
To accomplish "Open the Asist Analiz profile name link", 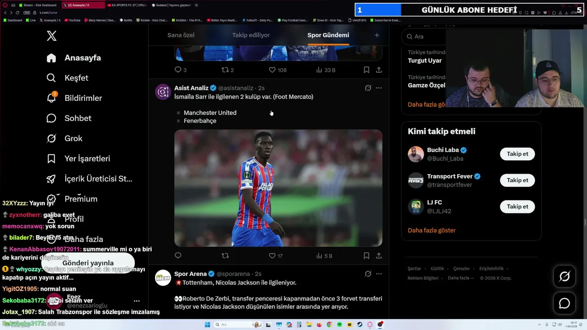I will [191, 88].
